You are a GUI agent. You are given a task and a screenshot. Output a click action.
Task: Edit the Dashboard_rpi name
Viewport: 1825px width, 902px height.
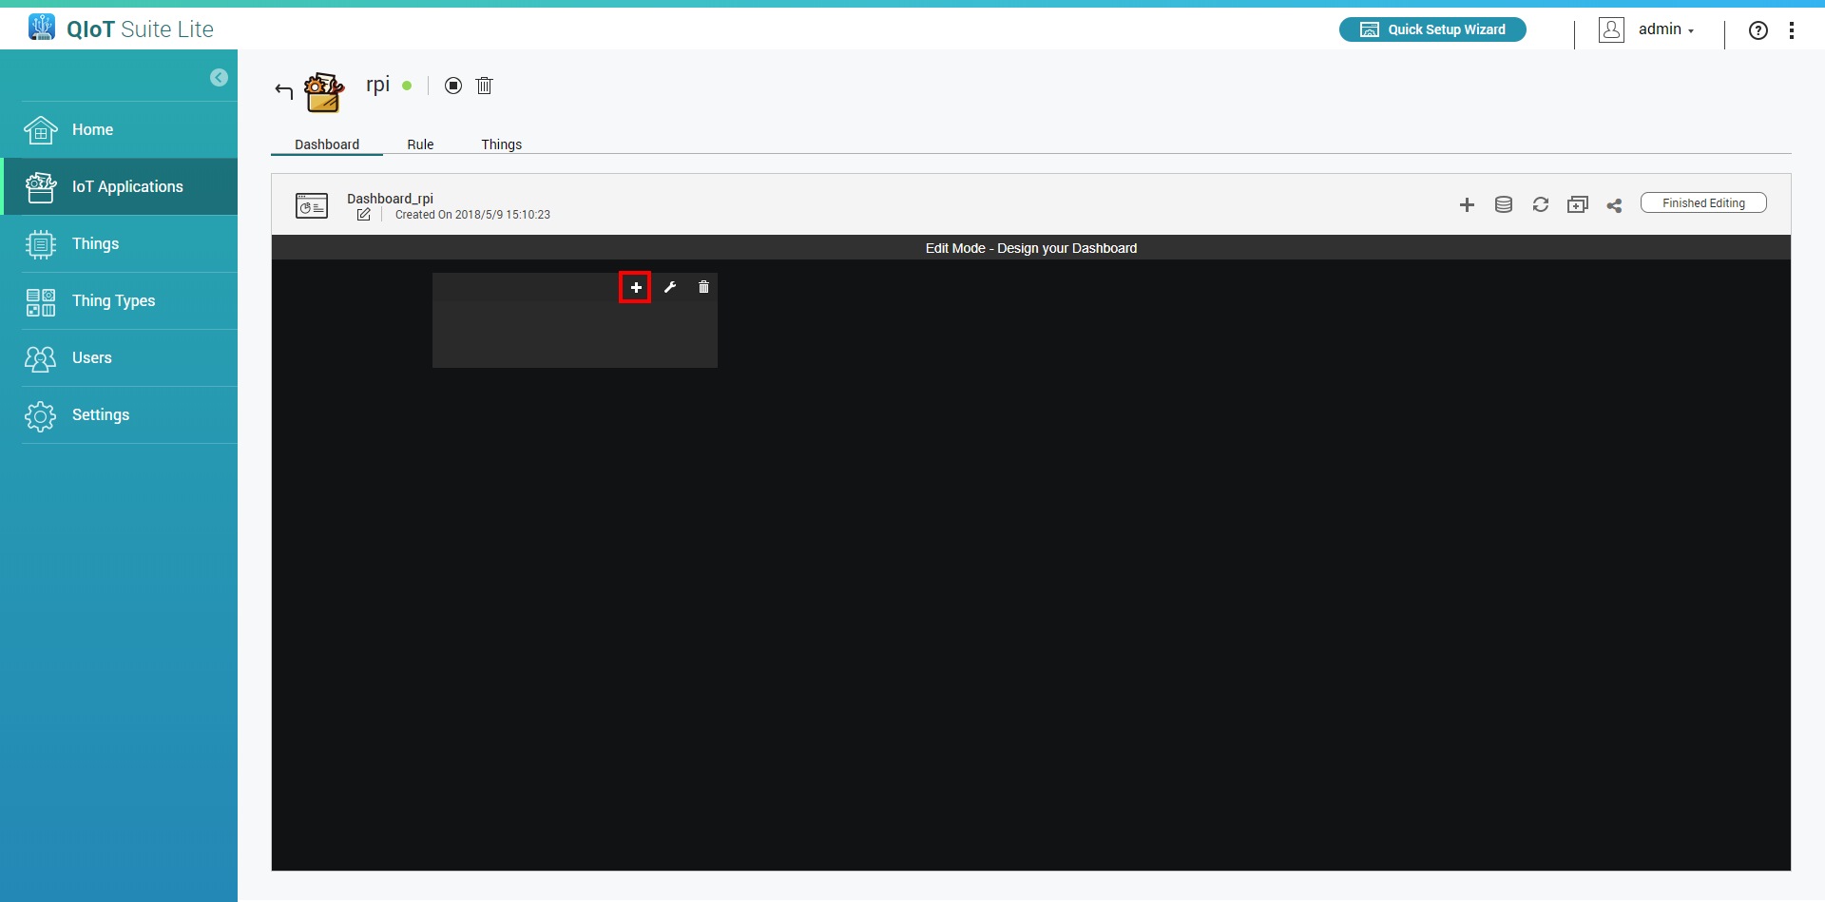(x=363, y=215)
